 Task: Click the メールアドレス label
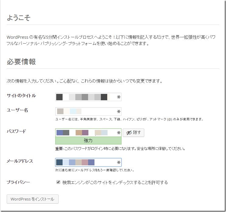[x=20, y=161]
